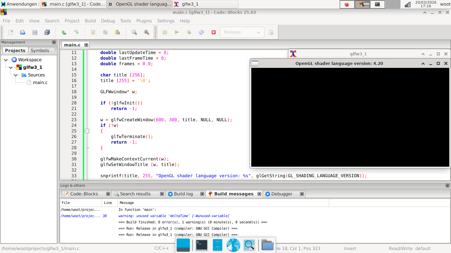451x253 pixels.
Task: Click the New file toolbar icon
Action: 11,32
